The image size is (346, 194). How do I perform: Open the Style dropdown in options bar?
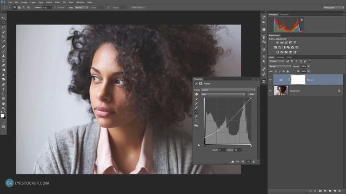82,8
